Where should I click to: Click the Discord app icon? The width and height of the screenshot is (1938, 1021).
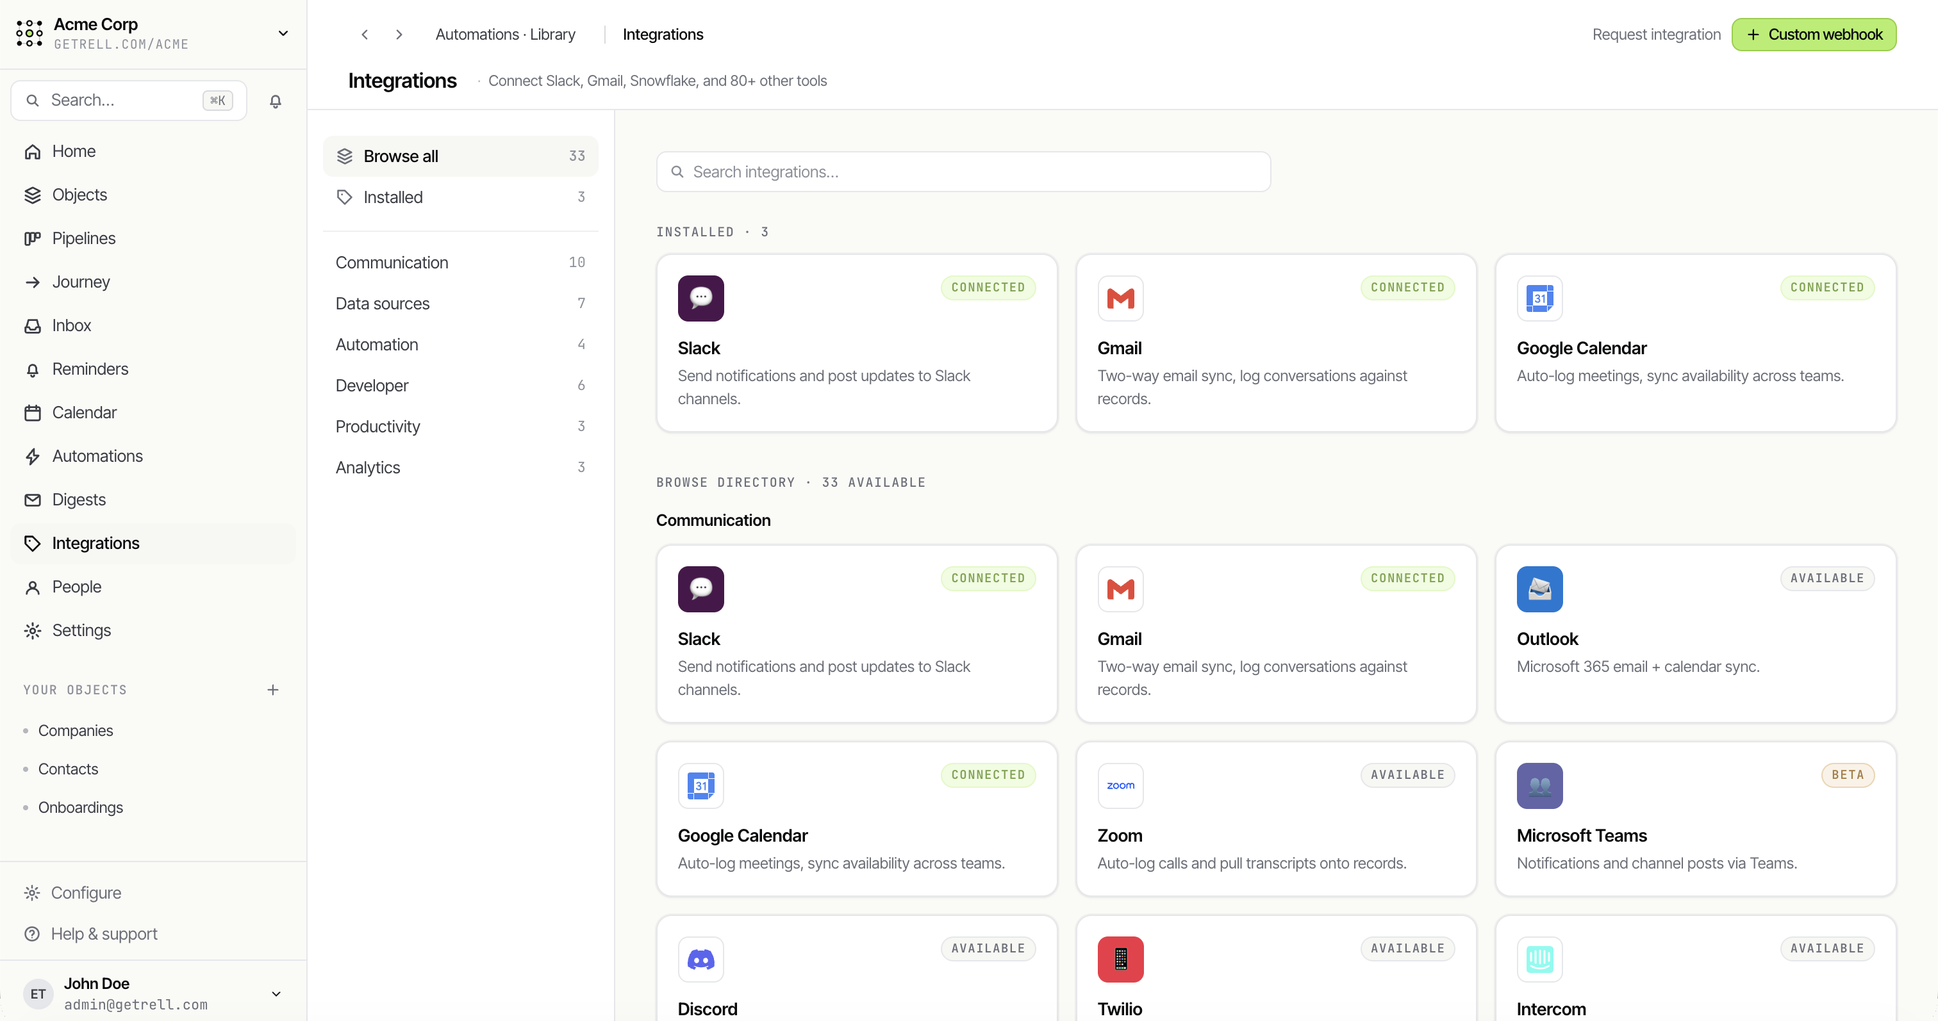[x=700, y=960]
